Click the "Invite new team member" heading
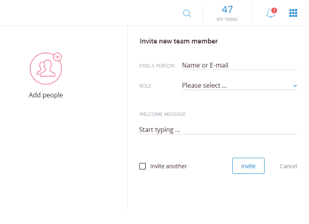This screenshot has width=309, height=224. pyautogui.click(x=179, y=41)
